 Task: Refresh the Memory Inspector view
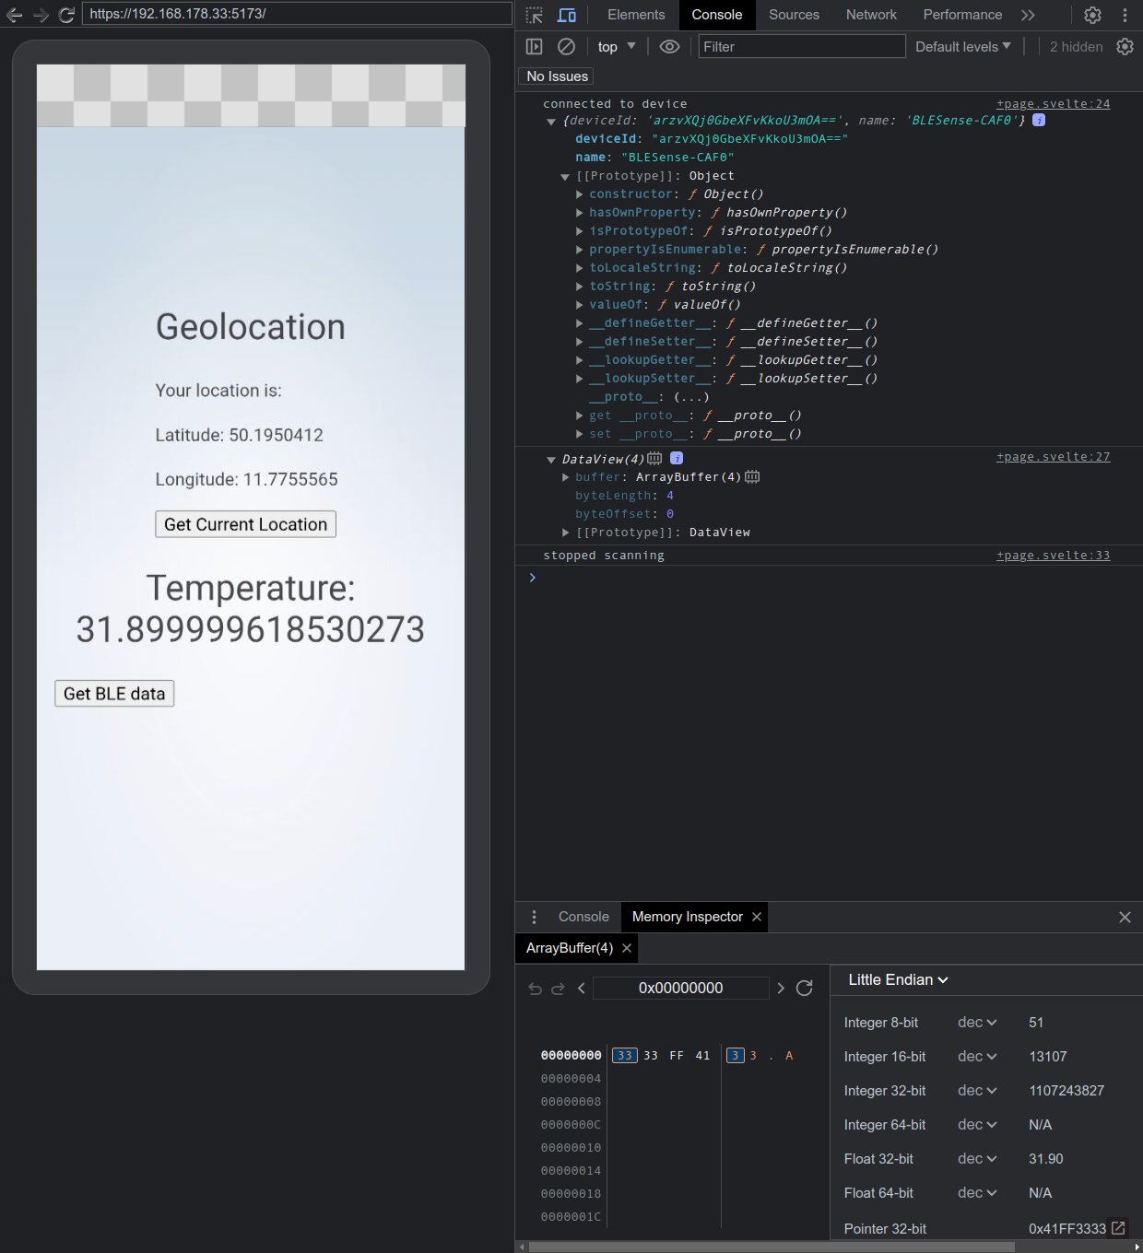pyautogui.click(x=805, y=989)
